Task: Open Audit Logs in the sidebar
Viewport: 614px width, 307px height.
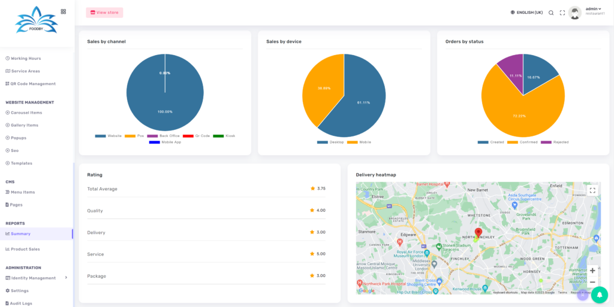Action: pyautogui.click(x=21, y=303)
